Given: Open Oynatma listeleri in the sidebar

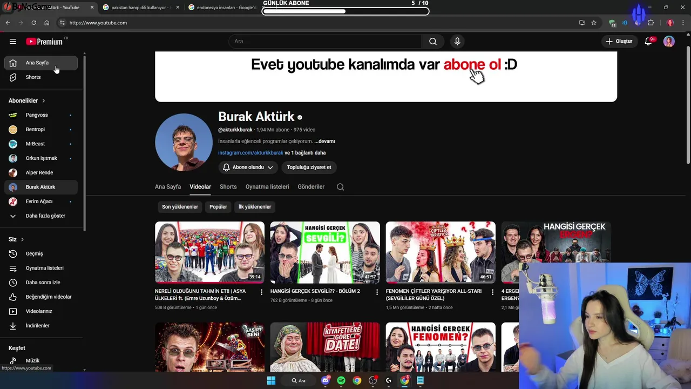Looking at the screenshot, I should tap(41, 268).
